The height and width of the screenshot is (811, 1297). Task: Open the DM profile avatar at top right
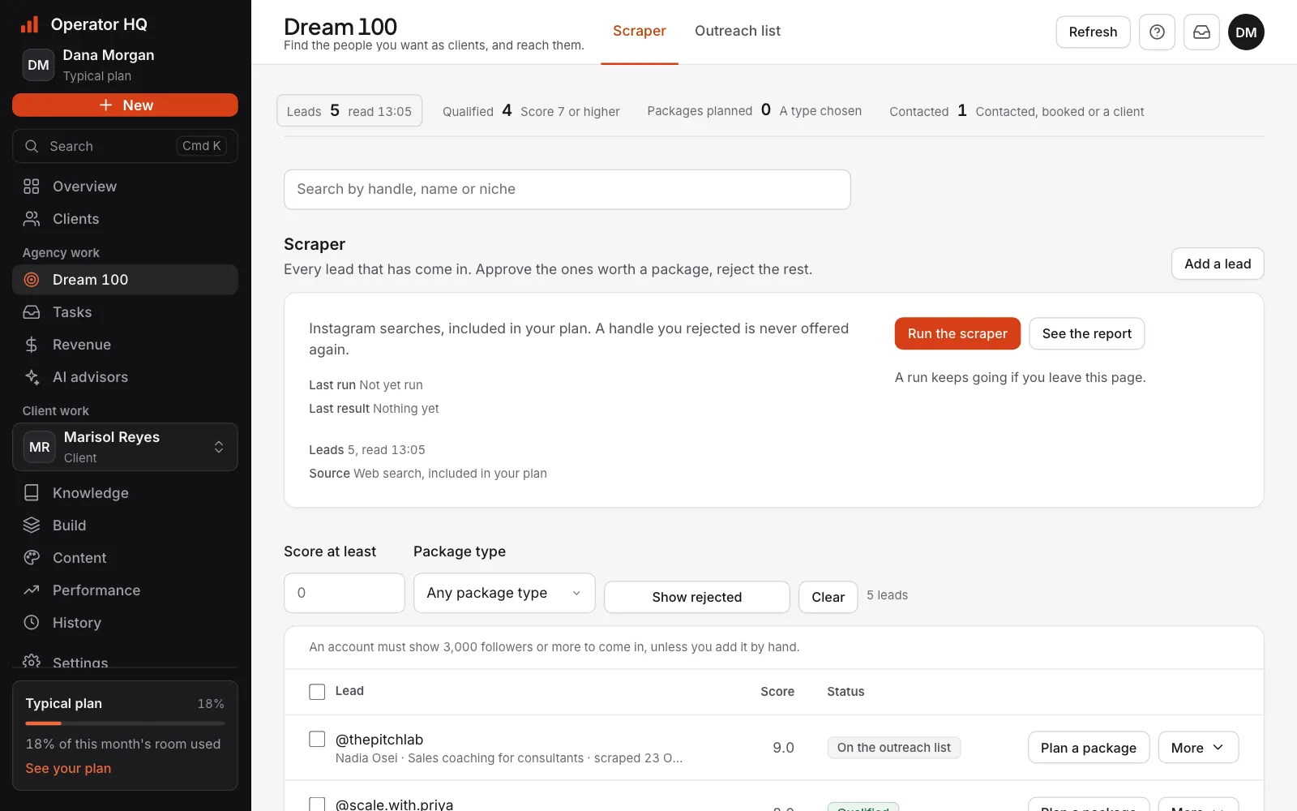(x=1246, y=32)
